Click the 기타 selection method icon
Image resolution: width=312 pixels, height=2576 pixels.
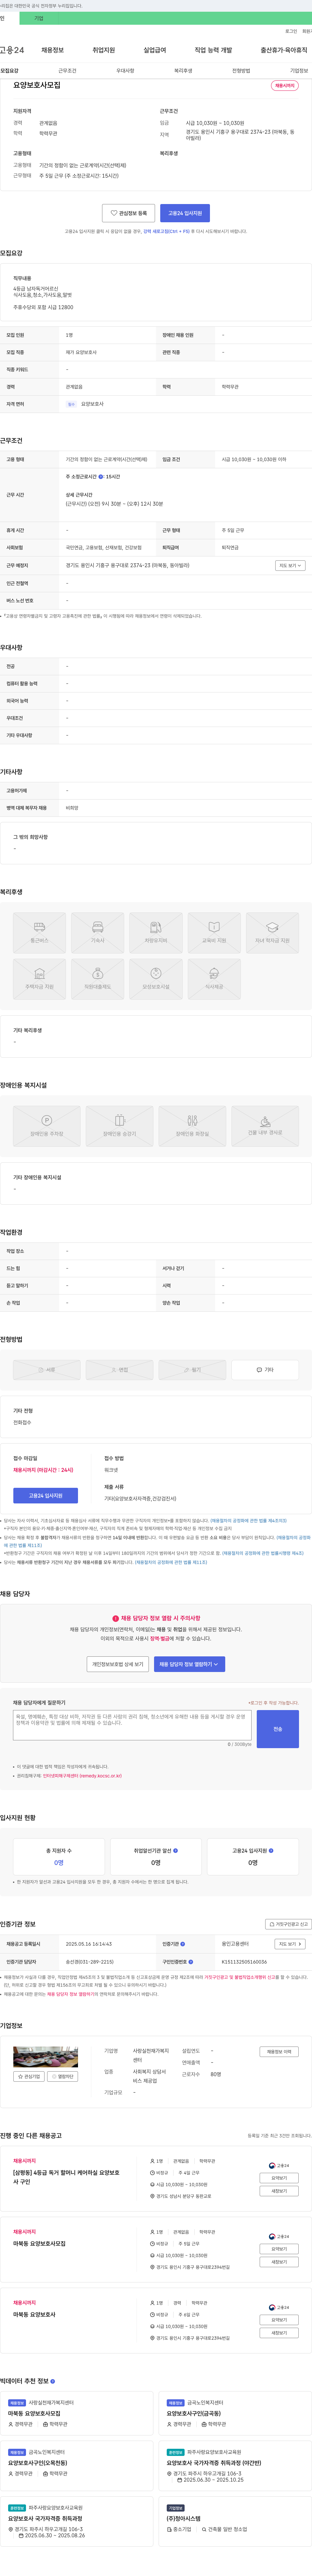pyautogui.click(x=265, y=1370)
